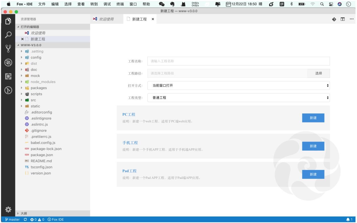The image size is (357, 223).
Task: Open the 工程类型 dropdown
Action: [x=238, y=98]
